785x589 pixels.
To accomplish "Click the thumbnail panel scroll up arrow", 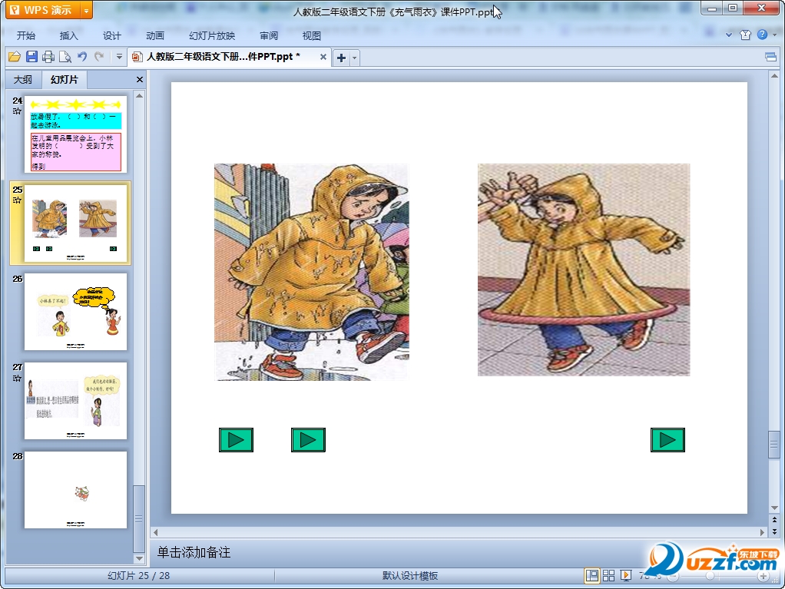I will point(140,95).
